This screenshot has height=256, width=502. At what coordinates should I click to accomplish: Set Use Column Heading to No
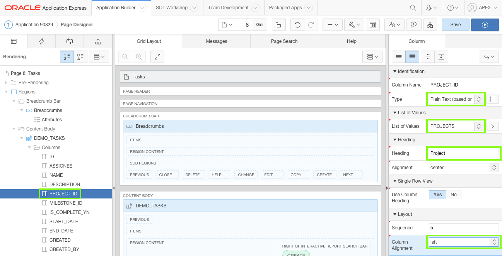453,194
